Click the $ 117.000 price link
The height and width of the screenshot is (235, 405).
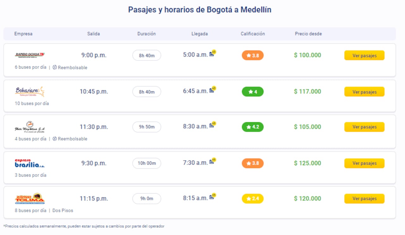pyautogui.click(x=308, y=92)
